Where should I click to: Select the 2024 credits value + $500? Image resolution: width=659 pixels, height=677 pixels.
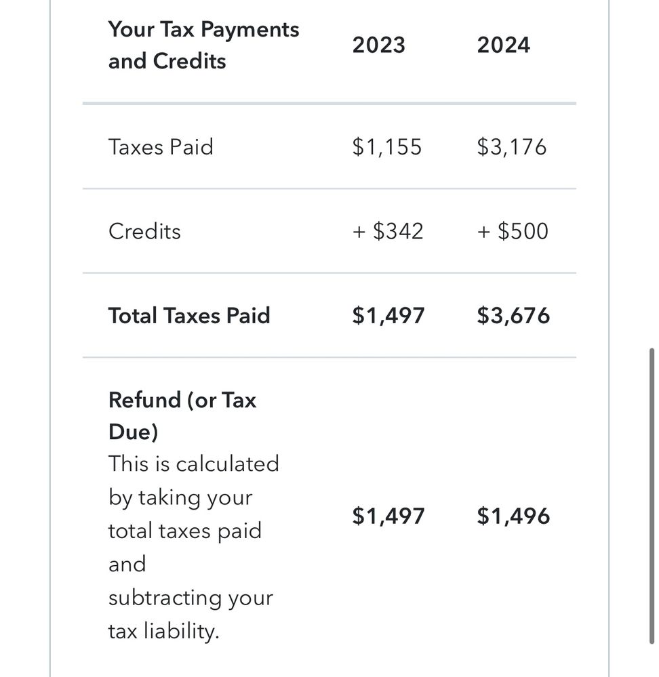(x=513, y=232)
